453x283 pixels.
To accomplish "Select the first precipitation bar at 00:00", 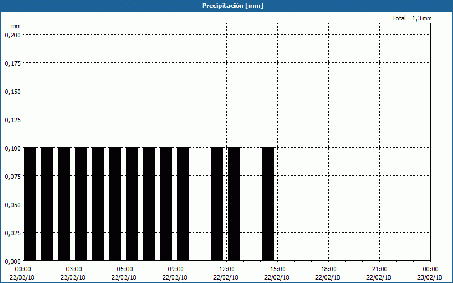I will coord(31,204).
